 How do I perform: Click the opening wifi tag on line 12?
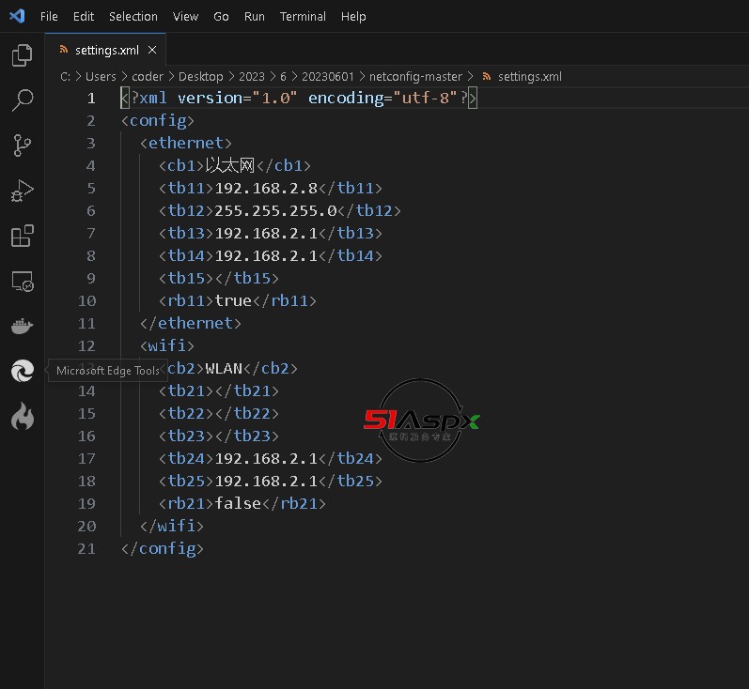click(x=167, y=346)
